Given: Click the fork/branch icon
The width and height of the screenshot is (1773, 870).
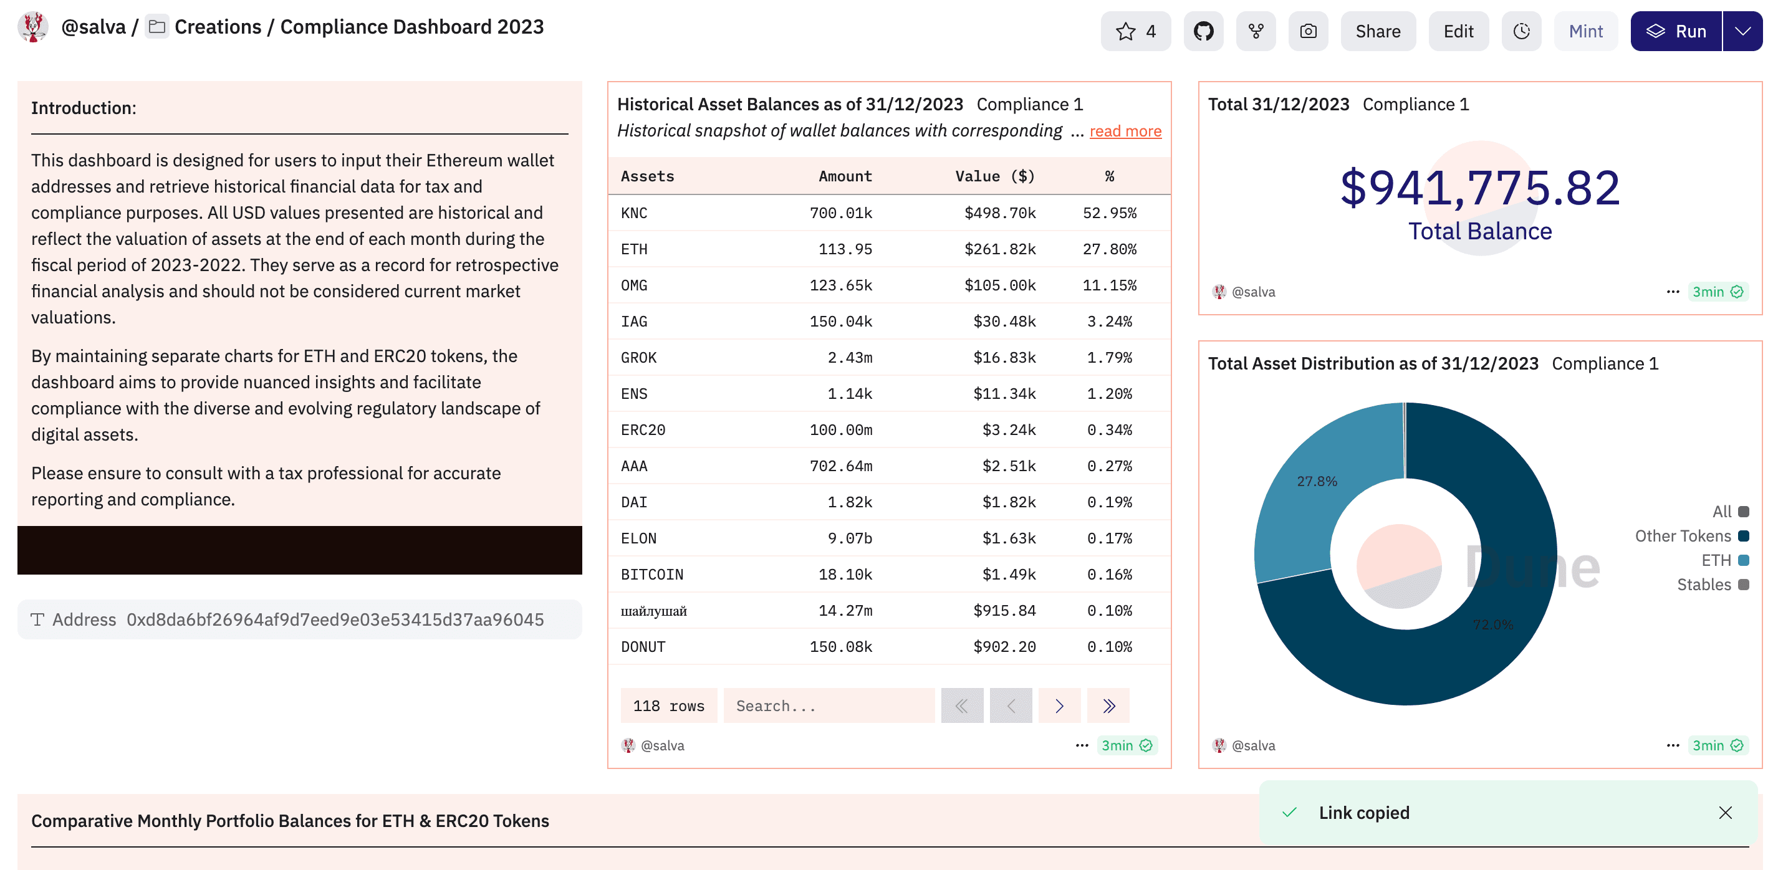Looking at the screenshot, I should [1256, 31].
